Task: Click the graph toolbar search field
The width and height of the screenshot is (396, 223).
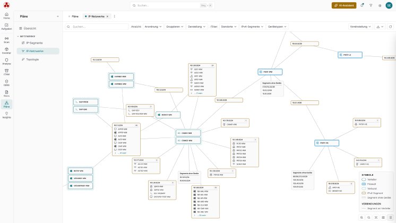Action: 97,27
